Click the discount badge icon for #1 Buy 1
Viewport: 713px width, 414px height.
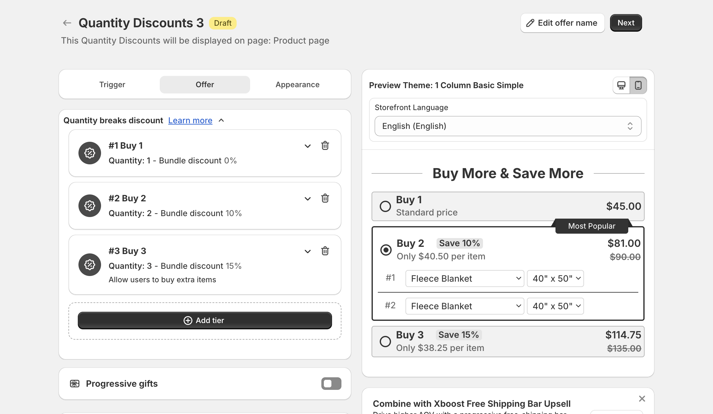click(x=90, y=153)
